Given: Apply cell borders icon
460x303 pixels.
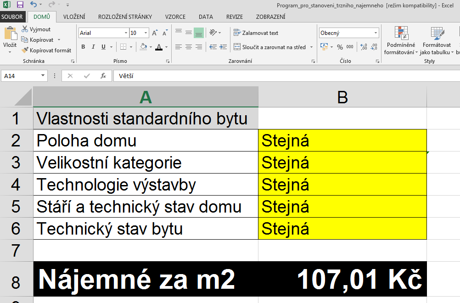Looking at the screenshot, I should click(x=123, y=47).
